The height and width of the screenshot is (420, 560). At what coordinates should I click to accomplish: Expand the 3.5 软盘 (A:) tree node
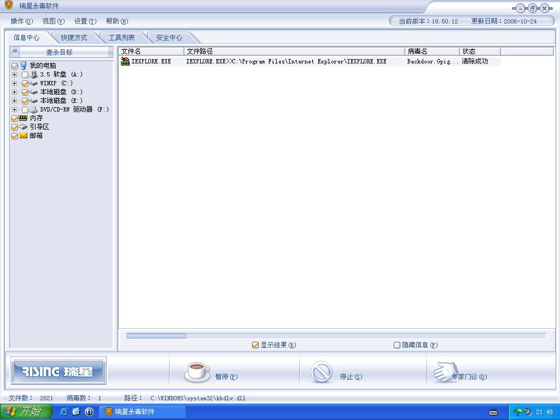[14, 74]
